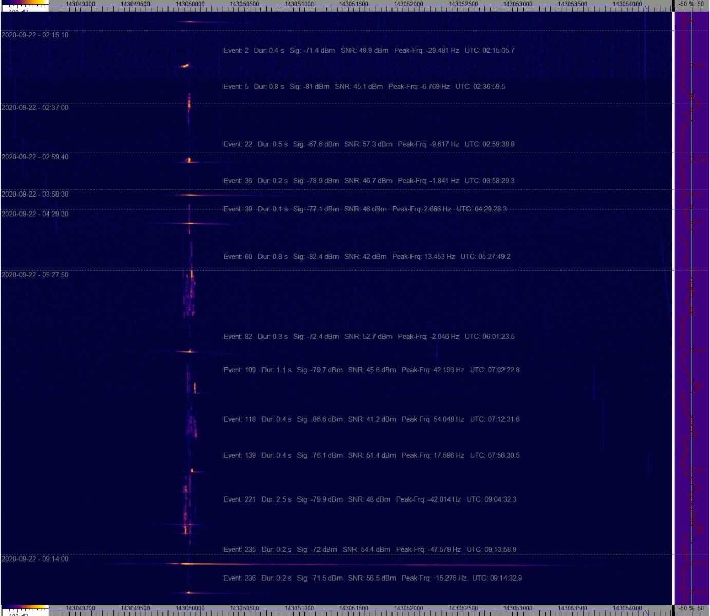Click the dB color palette bar below the spectrogram
The width and height of the screenshot is (710, 616).
pos(25,607)
